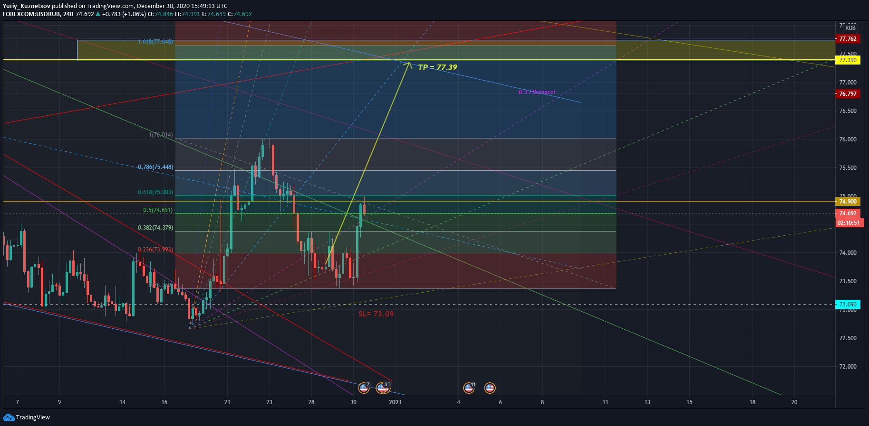Viewport: 869px width, 426px height.
Task: Select the cyan 73.090 price label
Action: pos(848,305)
